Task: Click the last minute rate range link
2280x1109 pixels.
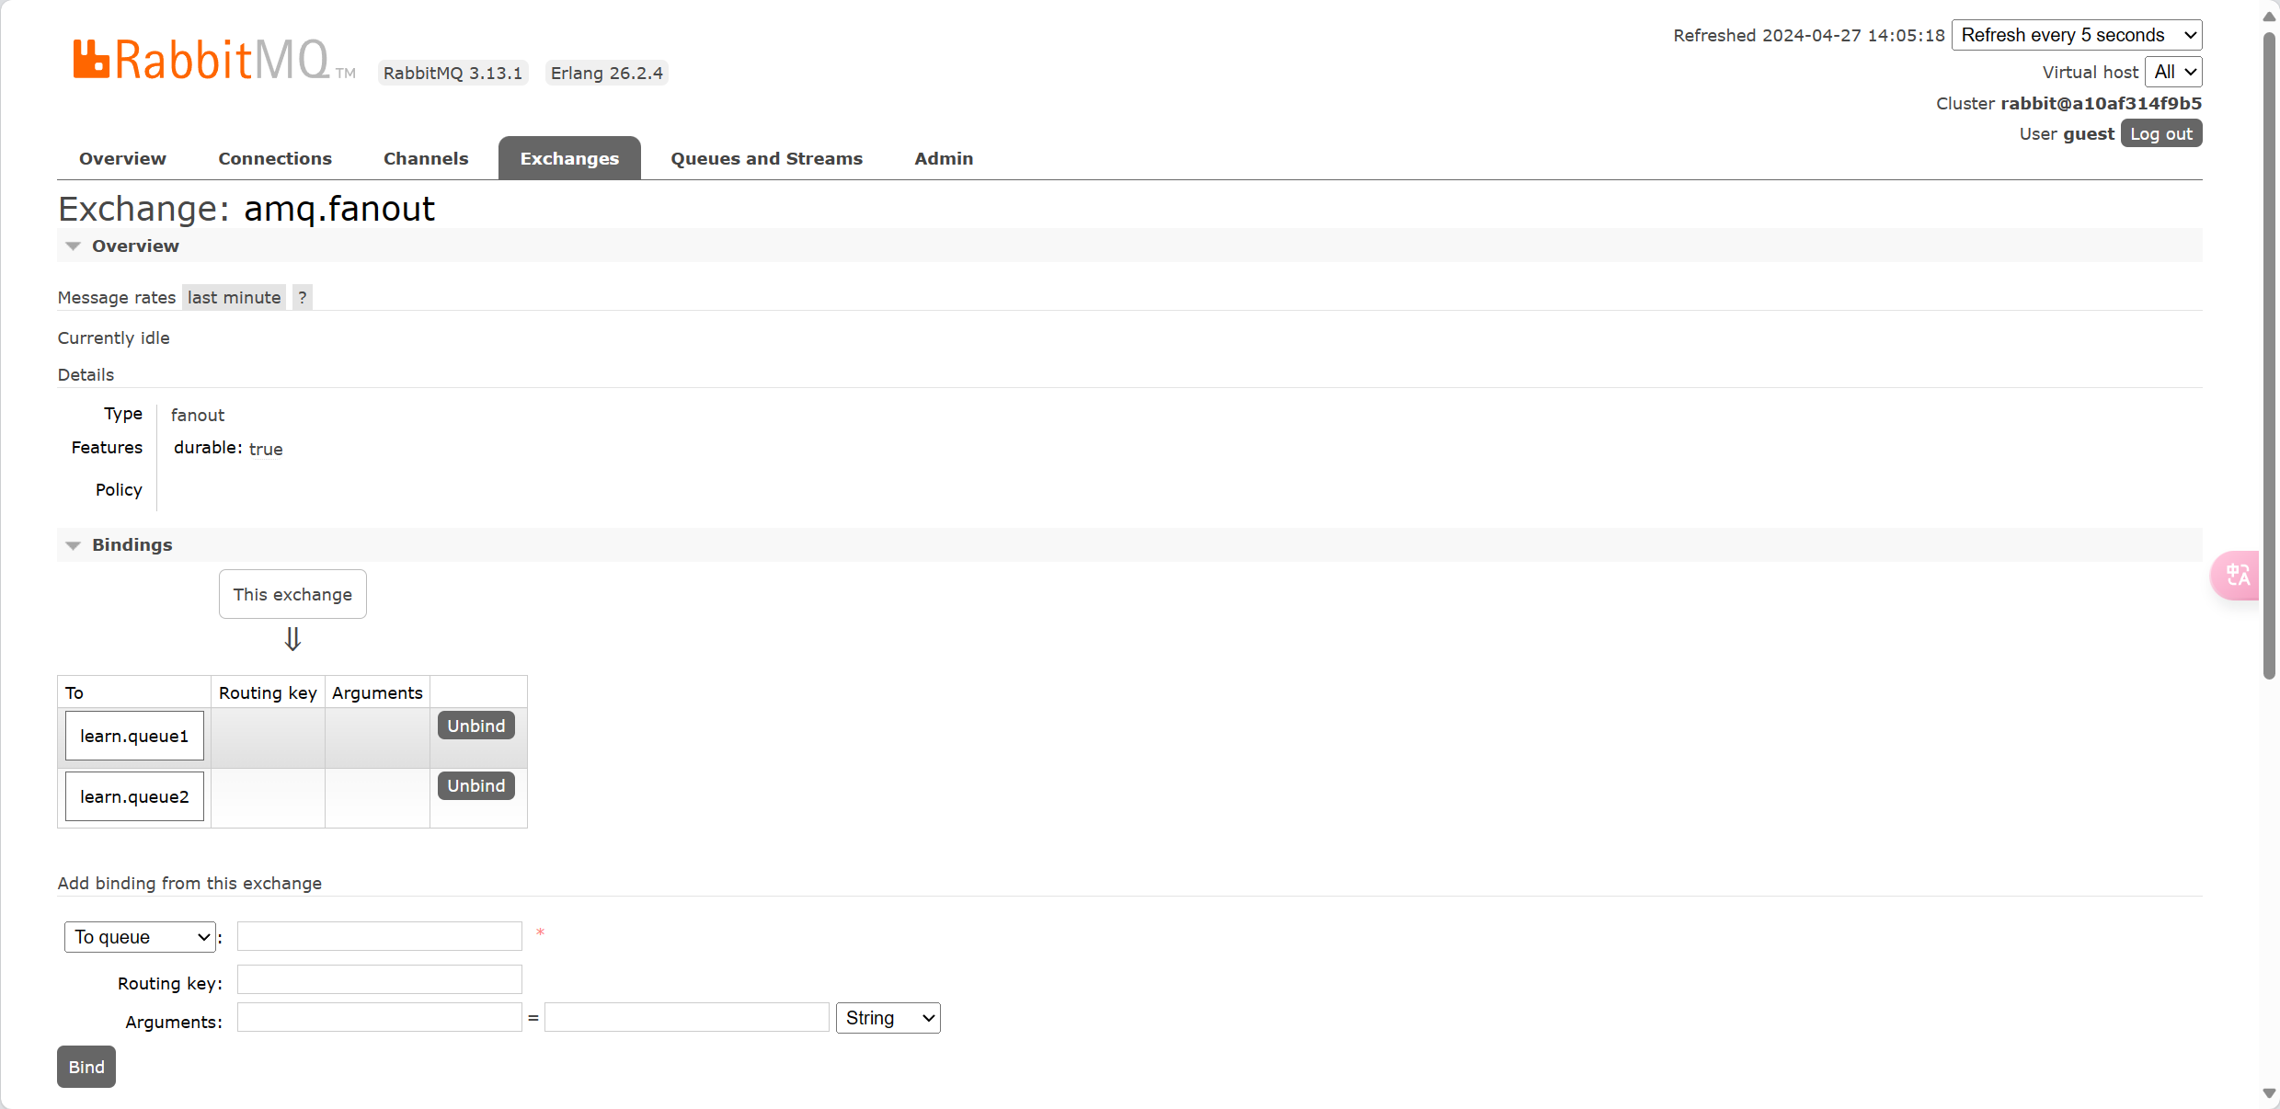Action: 234,297
